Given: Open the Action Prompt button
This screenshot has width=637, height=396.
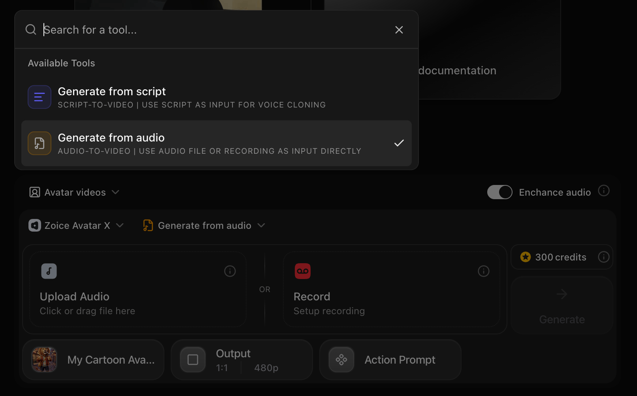Looking at the screenshot, I should 390,360.
